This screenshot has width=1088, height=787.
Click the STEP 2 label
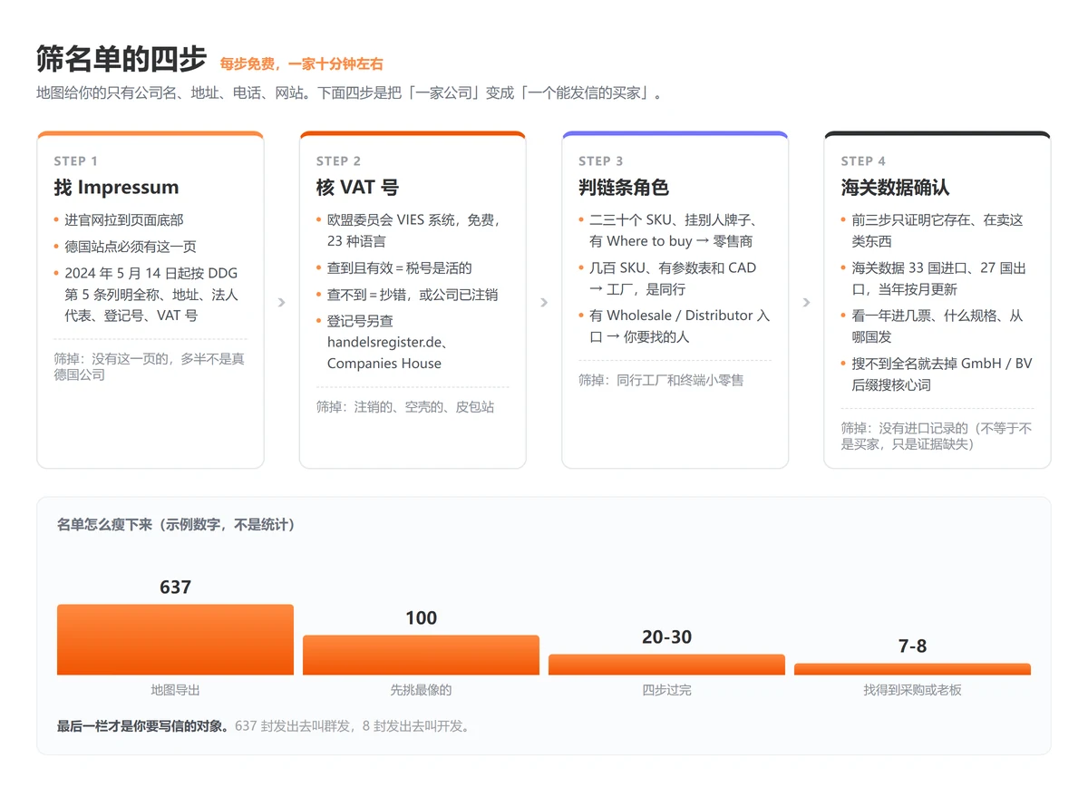click(338, 161)
